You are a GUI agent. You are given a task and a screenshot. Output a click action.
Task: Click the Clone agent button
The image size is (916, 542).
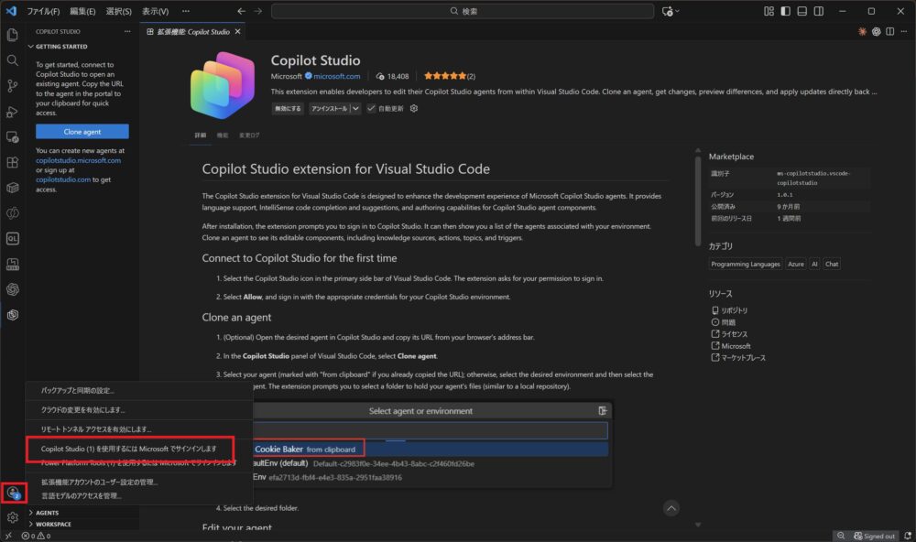tap(82, 132)
